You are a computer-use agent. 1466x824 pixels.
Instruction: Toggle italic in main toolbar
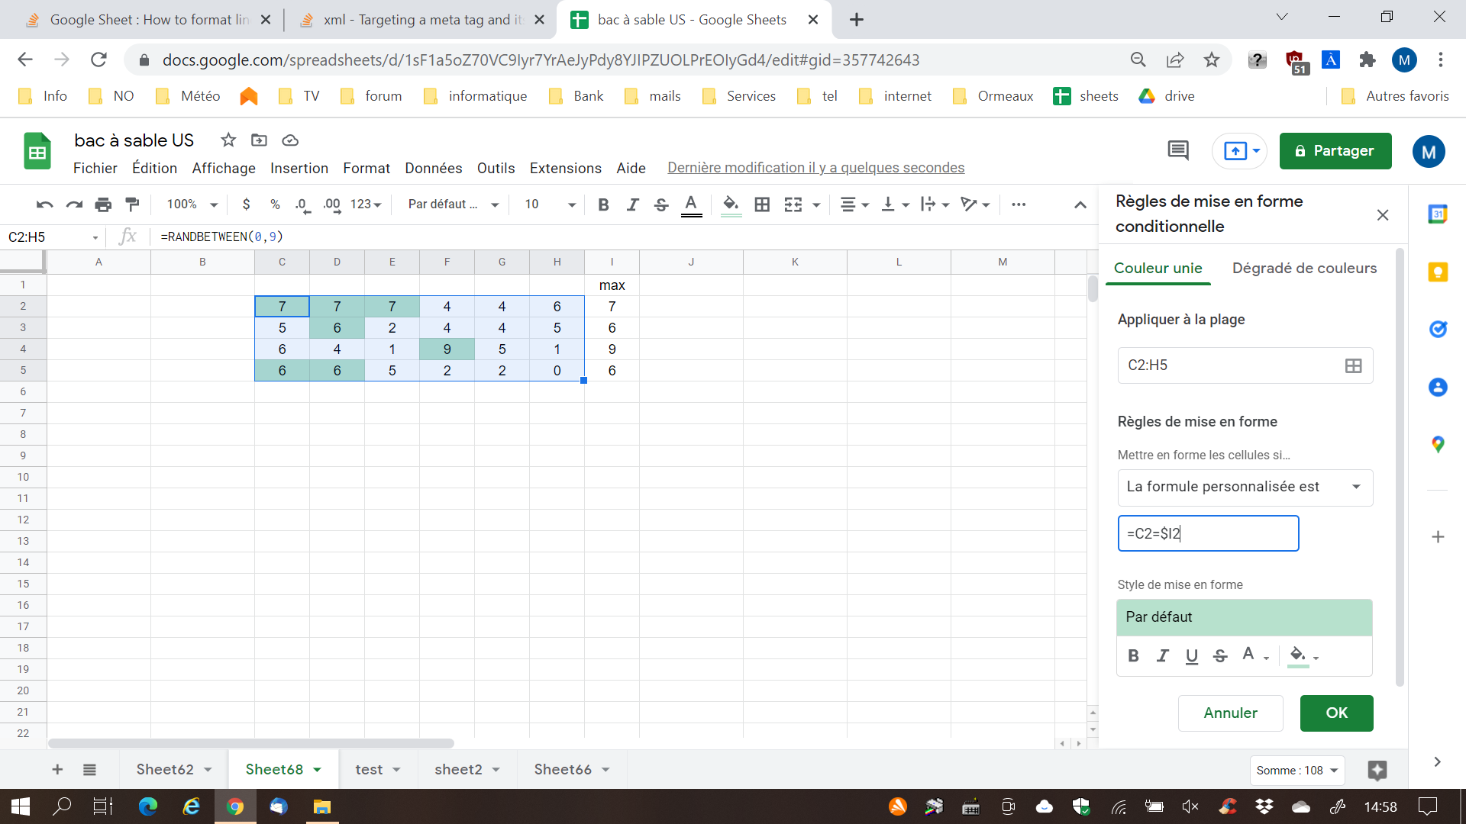632,204
